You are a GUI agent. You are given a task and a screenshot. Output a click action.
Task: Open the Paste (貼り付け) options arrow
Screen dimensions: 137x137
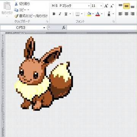point(7,16)
